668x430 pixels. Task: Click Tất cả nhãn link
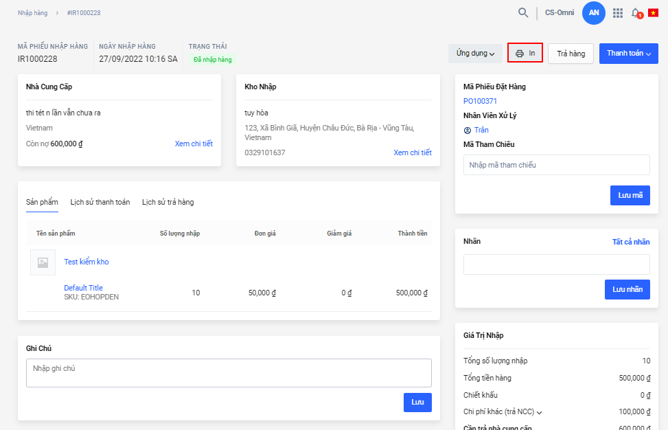(630, 242)
